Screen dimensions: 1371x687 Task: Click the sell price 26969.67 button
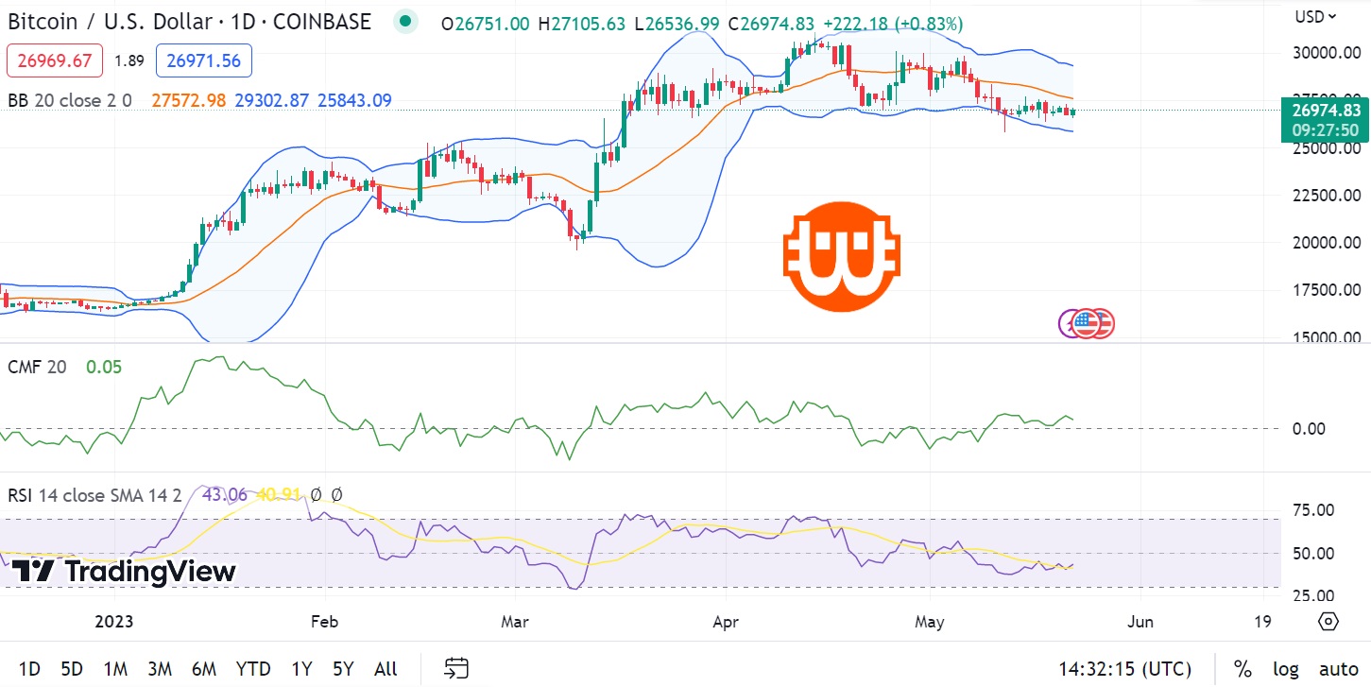pyautogui.click(x=55, y=60)
